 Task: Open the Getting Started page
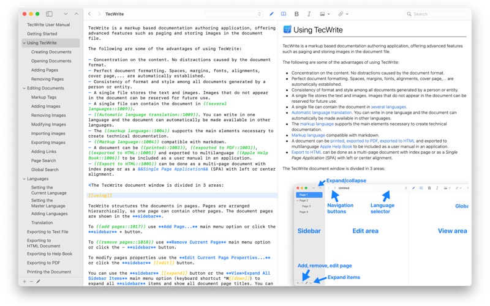[42, 34]
